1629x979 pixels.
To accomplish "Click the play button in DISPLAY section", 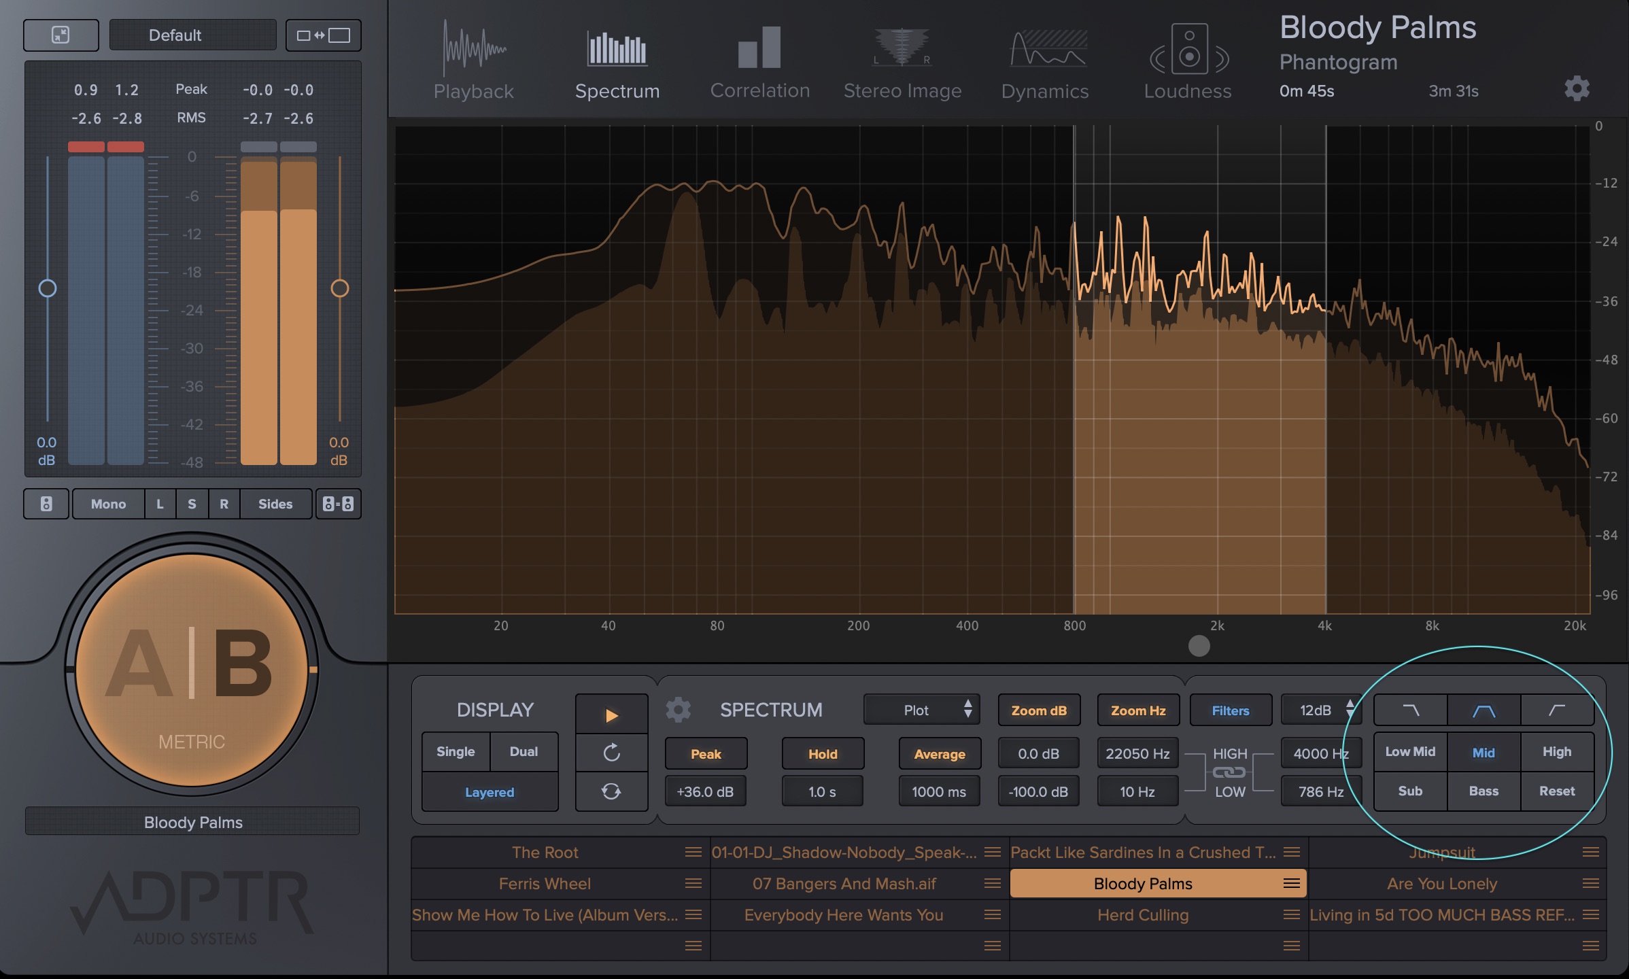I will tap(611, 715).
